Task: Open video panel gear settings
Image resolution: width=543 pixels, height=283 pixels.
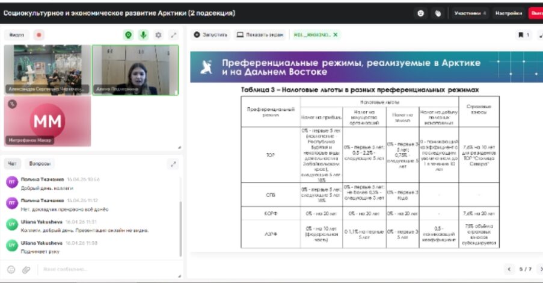Action: pyautogui.click(x=158, y=35)
